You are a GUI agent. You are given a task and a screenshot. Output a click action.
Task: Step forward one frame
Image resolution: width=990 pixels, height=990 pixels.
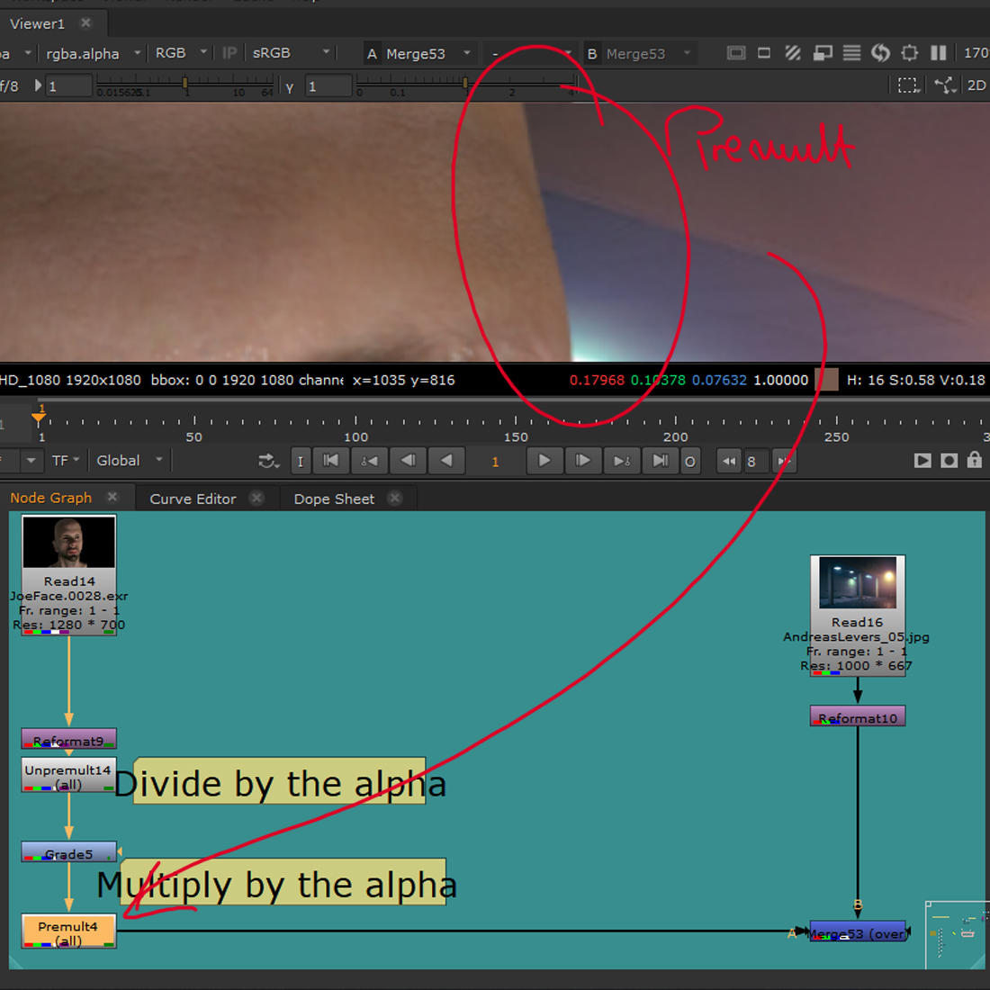[x=583, y=461]
